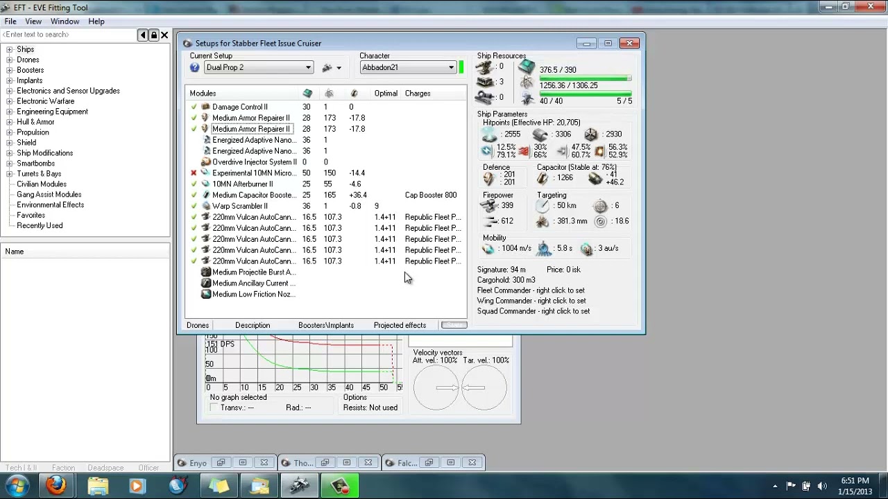Maximize the minimized Tho... window
888x499 pixels.
tap(347, 462)
